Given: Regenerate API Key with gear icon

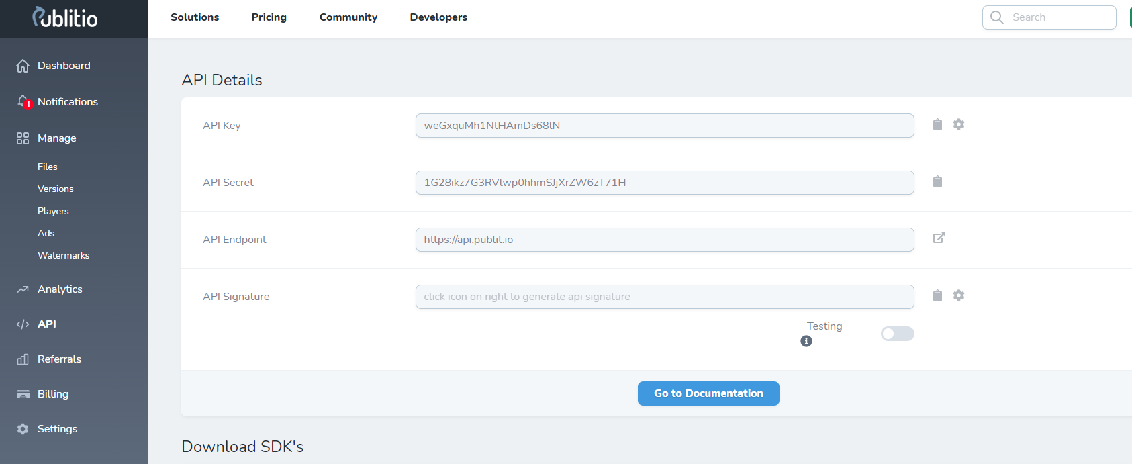Looking at the screenshot, I should pyautogui.click(x=959, y=124).
